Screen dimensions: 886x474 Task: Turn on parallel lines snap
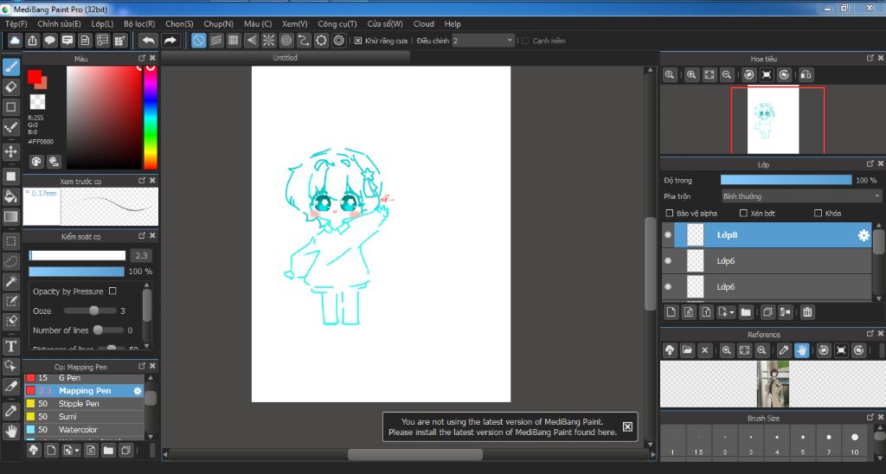pos(215,40)
